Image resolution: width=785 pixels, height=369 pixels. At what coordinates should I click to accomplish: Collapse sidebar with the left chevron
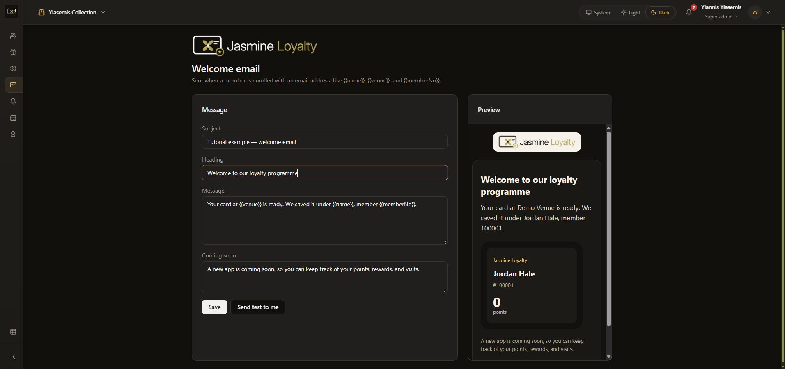(x=14, y=357)
